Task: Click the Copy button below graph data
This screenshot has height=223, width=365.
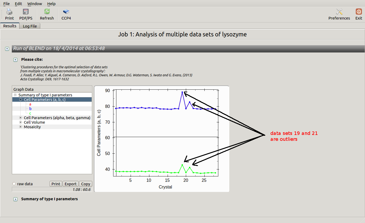Action: pyautogui.click(x=86, y=184)
